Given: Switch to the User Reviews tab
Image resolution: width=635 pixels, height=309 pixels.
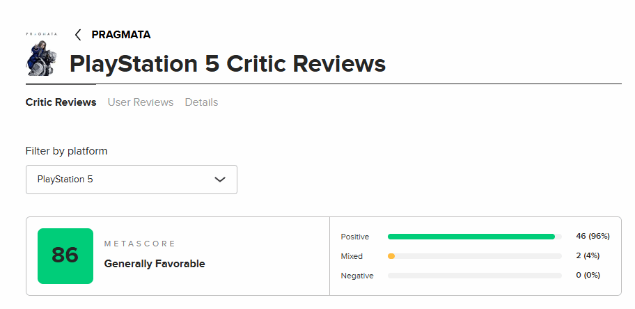Looking at the screenshot, I should coord(141,102).
